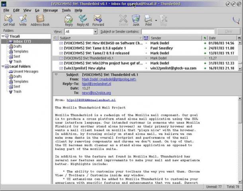Forward the selected message
The image size is (243, 191).
pos(98,20)
